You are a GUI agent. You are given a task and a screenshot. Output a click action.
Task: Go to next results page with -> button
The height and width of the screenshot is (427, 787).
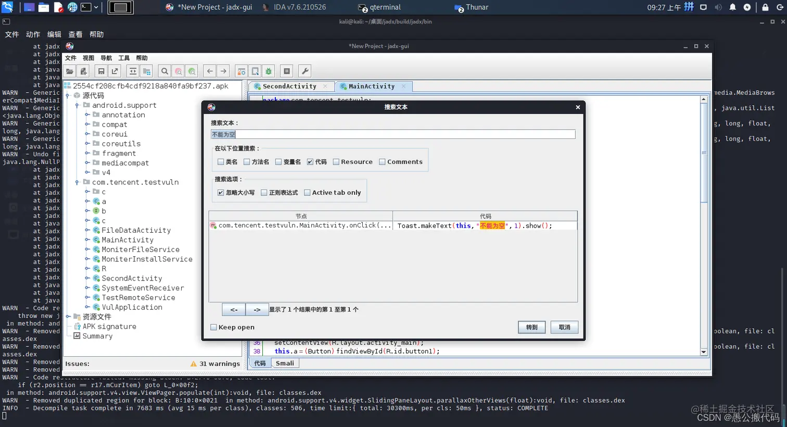click(x=257, y=310)
